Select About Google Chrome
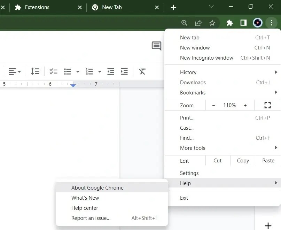 pos(97,187)
